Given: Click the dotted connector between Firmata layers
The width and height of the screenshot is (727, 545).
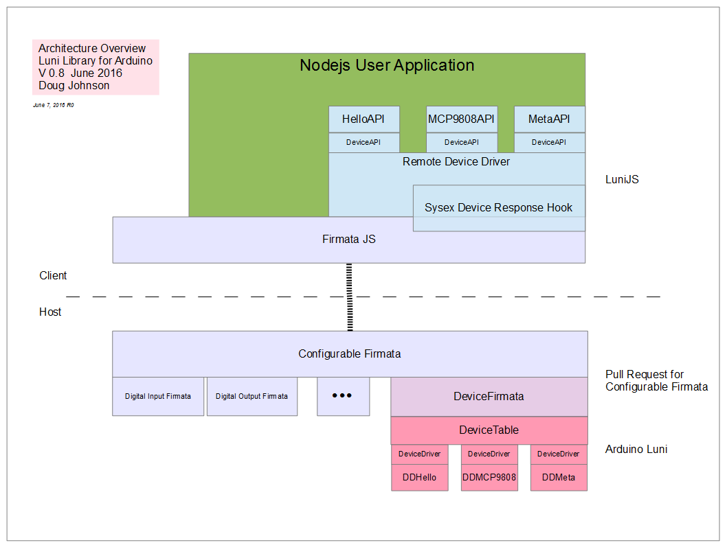Looking at the screenshot, I should [x=350, y=297].
